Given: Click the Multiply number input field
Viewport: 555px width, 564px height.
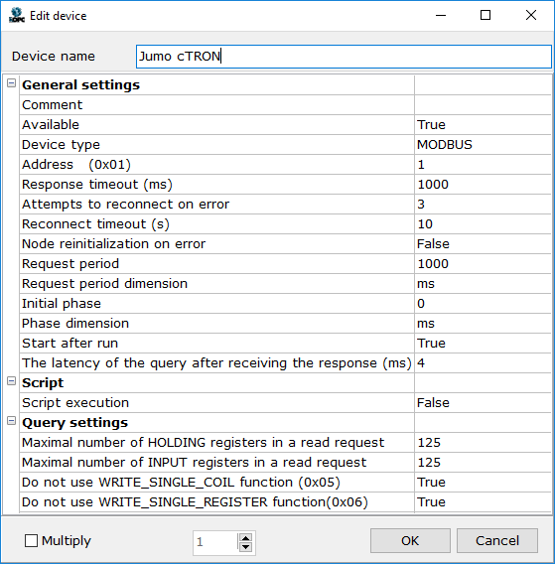Looking at the screenshot, I should [215, 542].
